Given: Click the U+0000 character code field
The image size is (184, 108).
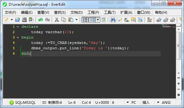Looking at the screenshot, I should [x=102, y=103].
